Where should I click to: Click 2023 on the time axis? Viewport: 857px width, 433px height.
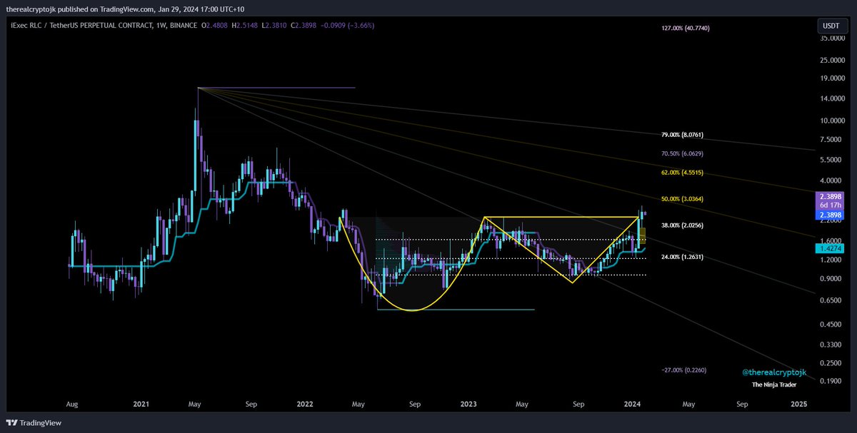point(469,404)
